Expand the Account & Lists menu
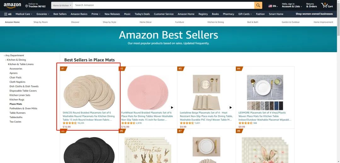340x163 pixels. [292, 5]
